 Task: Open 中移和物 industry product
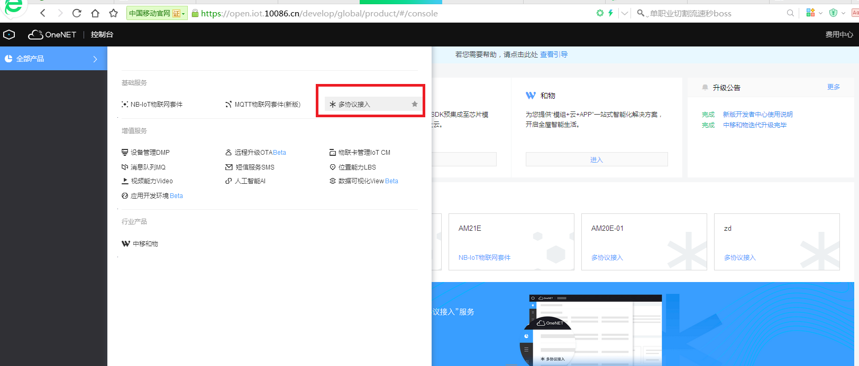coord(140,244)
